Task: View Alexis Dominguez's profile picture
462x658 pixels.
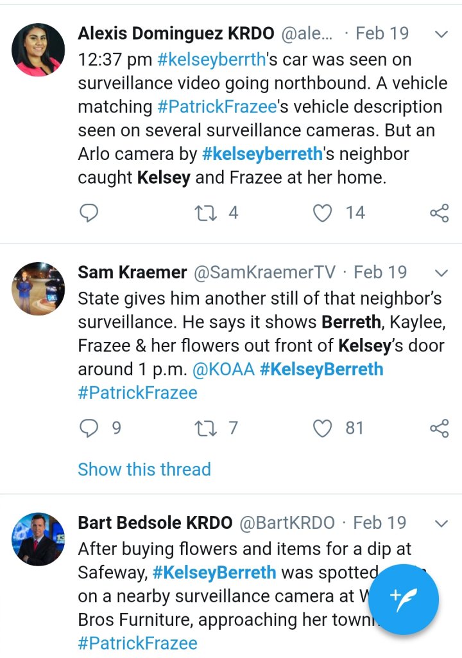Action: coord(39,50)
